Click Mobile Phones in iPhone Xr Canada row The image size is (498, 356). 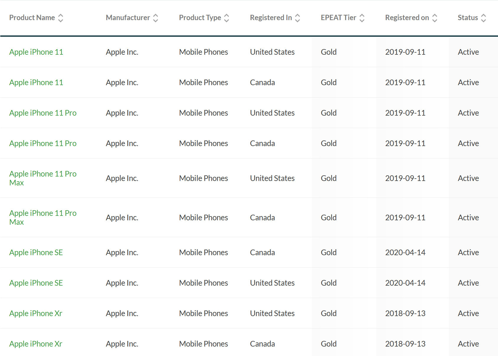(203, 344)
